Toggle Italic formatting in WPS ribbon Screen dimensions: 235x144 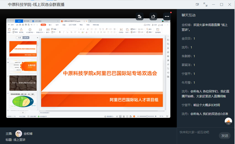(64, 32)
